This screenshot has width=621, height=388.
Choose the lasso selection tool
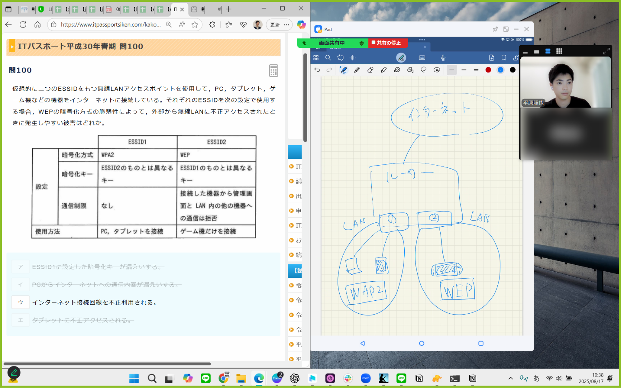[x=424, y=70]
